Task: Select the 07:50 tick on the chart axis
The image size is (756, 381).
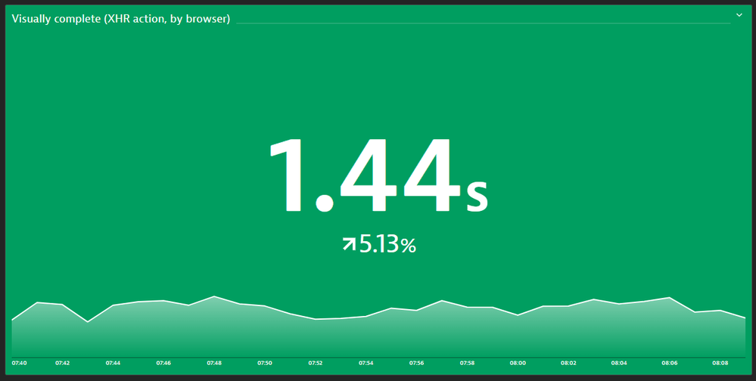Action: coord(265,363)
